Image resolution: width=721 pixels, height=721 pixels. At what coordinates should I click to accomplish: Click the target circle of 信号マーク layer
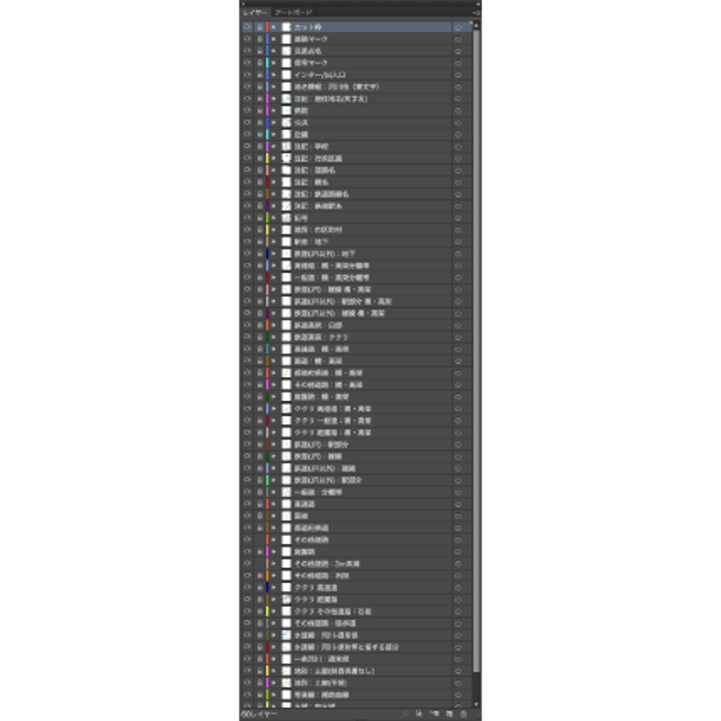coord(458,63)
